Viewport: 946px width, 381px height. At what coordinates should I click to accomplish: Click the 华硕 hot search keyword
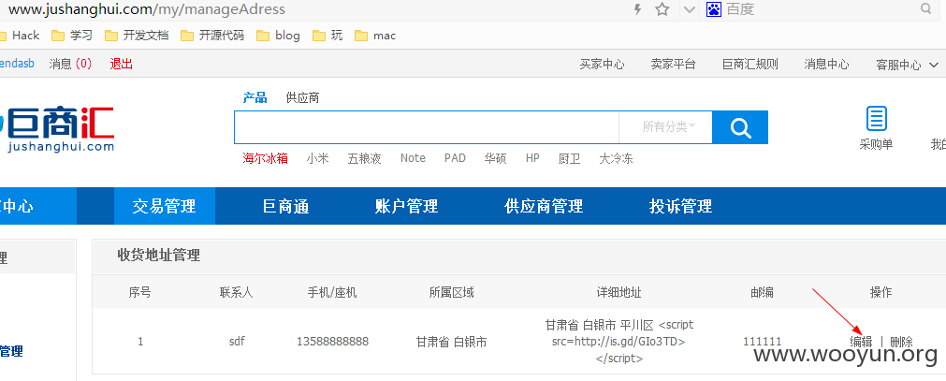click(495, 158)
